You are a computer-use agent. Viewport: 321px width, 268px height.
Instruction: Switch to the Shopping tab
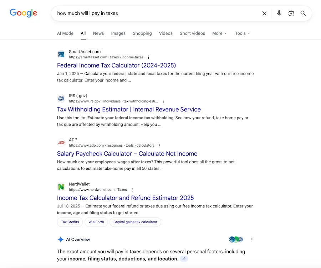tap(142, 33)
